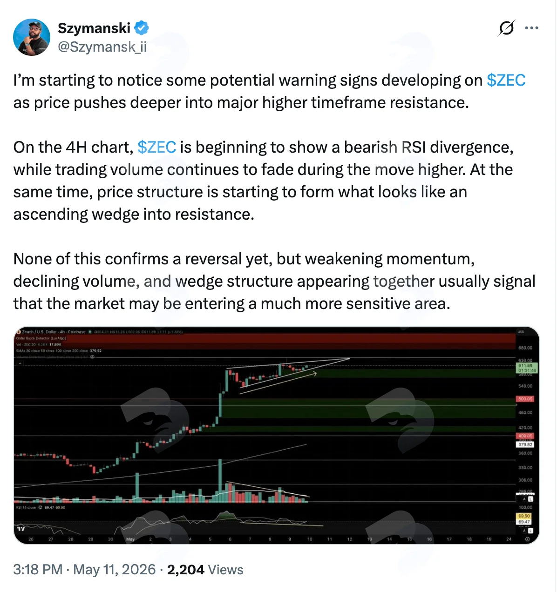
Task: Toggle log scale L on price pane
Action: click(530, 499)
